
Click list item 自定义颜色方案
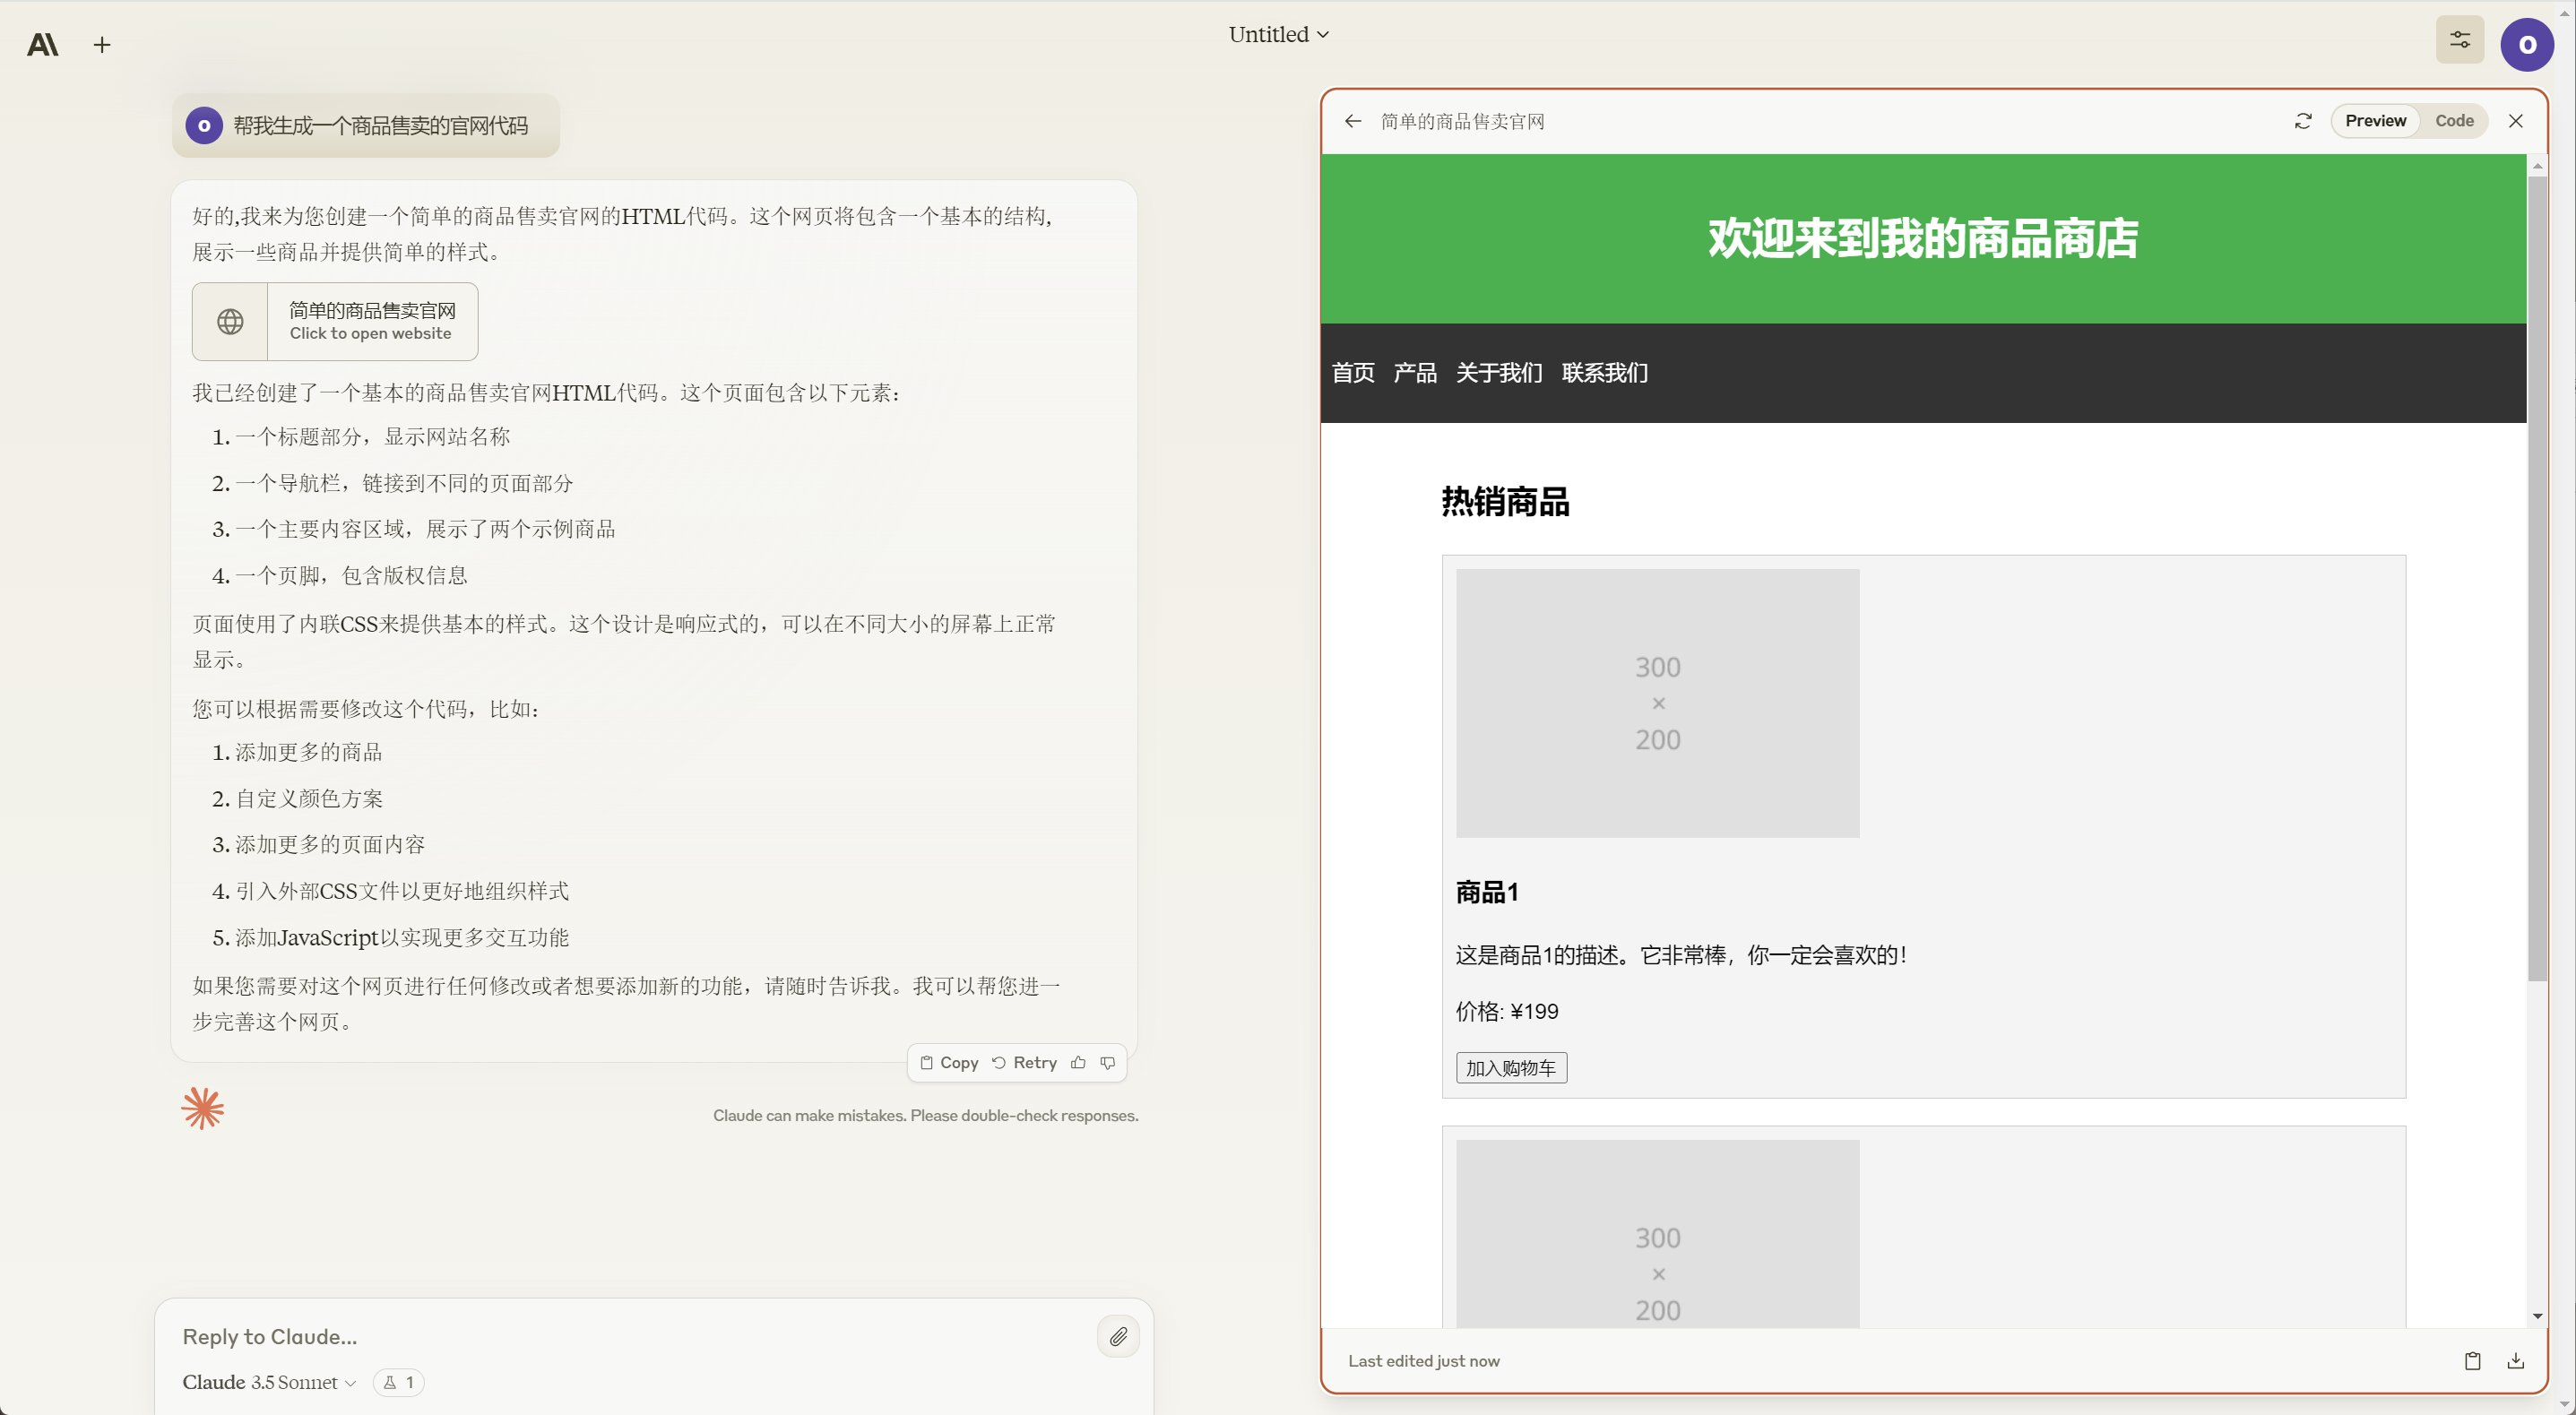309,798
